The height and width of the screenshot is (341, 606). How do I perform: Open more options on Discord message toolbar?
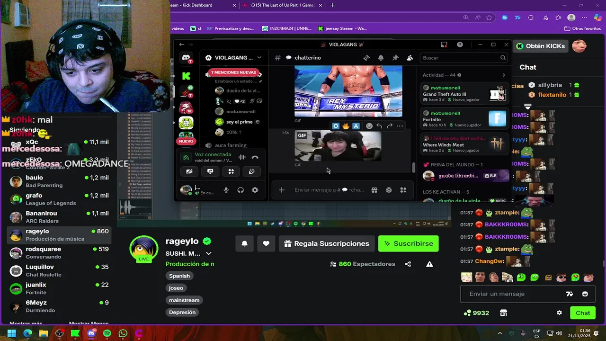(x=400, y=126)
